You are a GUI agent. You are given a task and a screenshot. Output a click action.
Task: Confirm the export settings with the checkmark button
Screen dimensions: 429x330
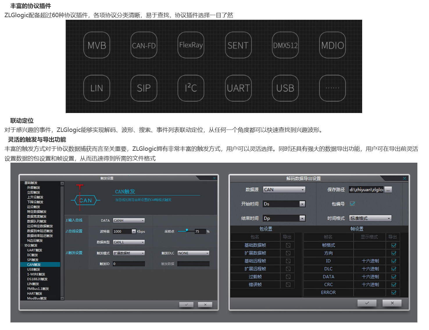pos(367,303)
